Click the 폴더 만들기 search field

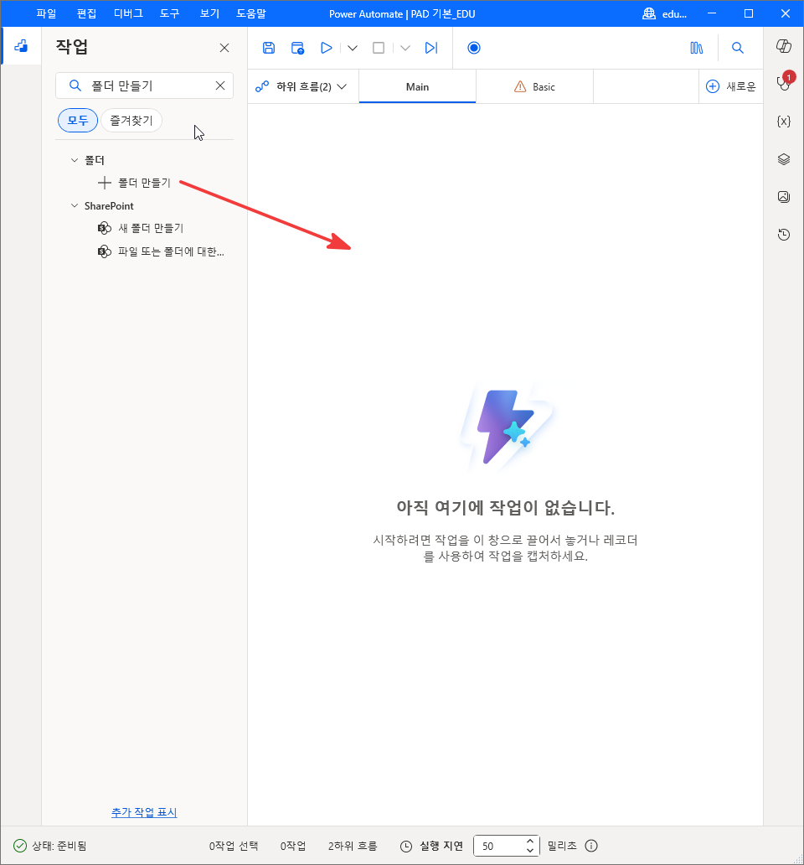[x=144, y=85]
